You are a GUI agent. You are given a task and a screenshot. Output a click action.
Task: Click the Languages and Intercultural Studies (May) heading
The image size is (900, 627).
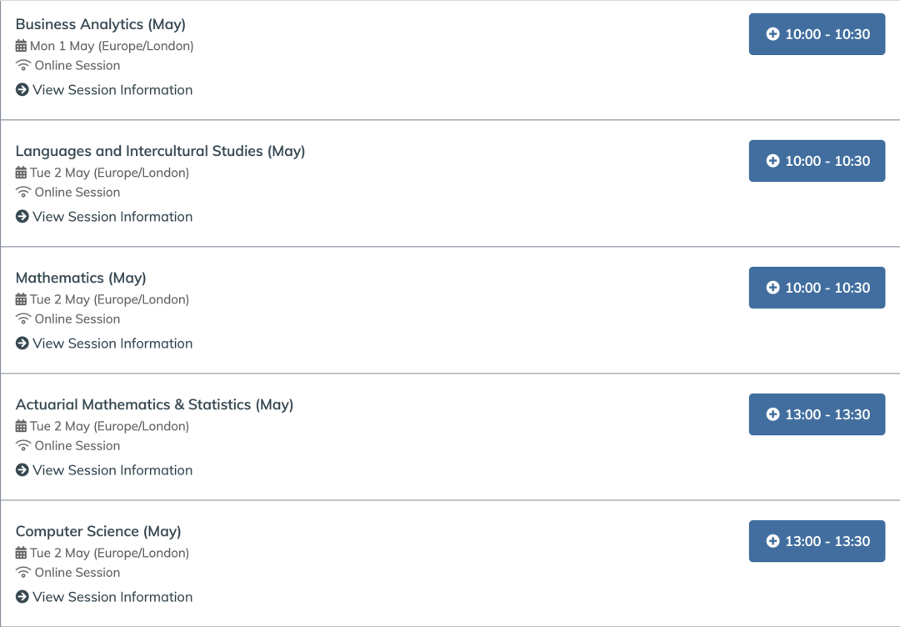160,151
